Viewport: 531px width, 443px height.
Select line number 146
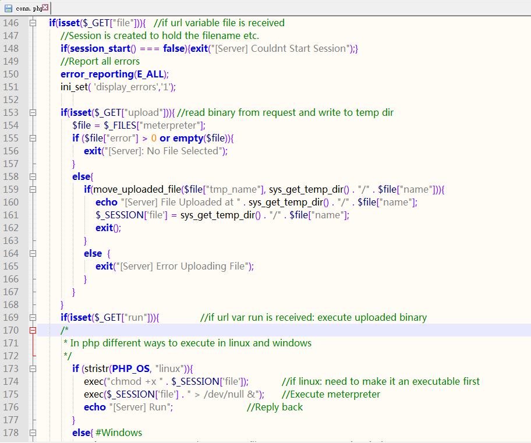pos(11,23)
